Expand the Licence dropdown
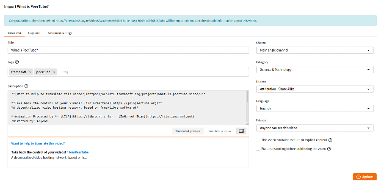 pyautogui.click(x=315, y=89)
